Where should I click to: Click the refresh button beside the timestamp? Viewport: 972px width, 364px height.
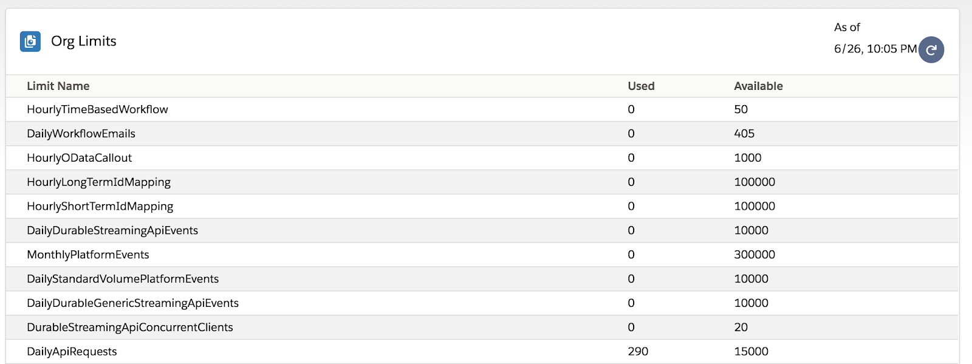(x=931, y=50)
